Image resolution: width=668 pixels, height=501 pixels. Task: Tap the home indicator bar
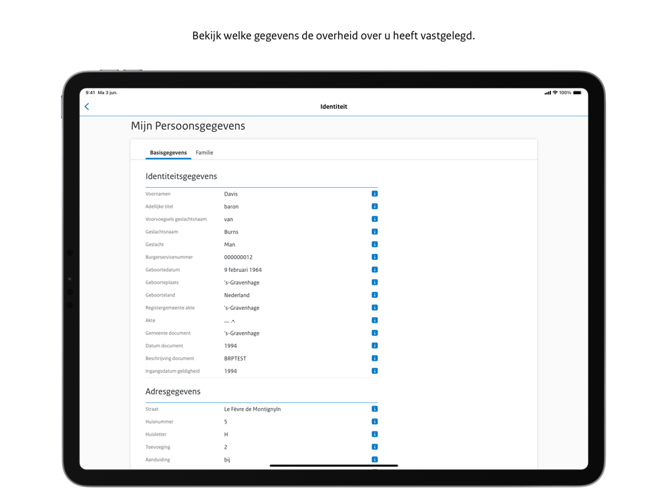[x=333, y=466]
